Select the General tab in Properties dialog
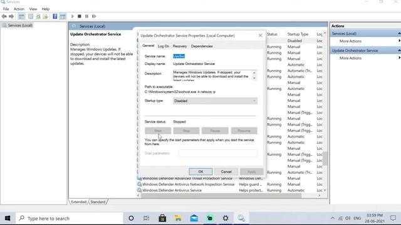401x225 pixels. (148, 46)
